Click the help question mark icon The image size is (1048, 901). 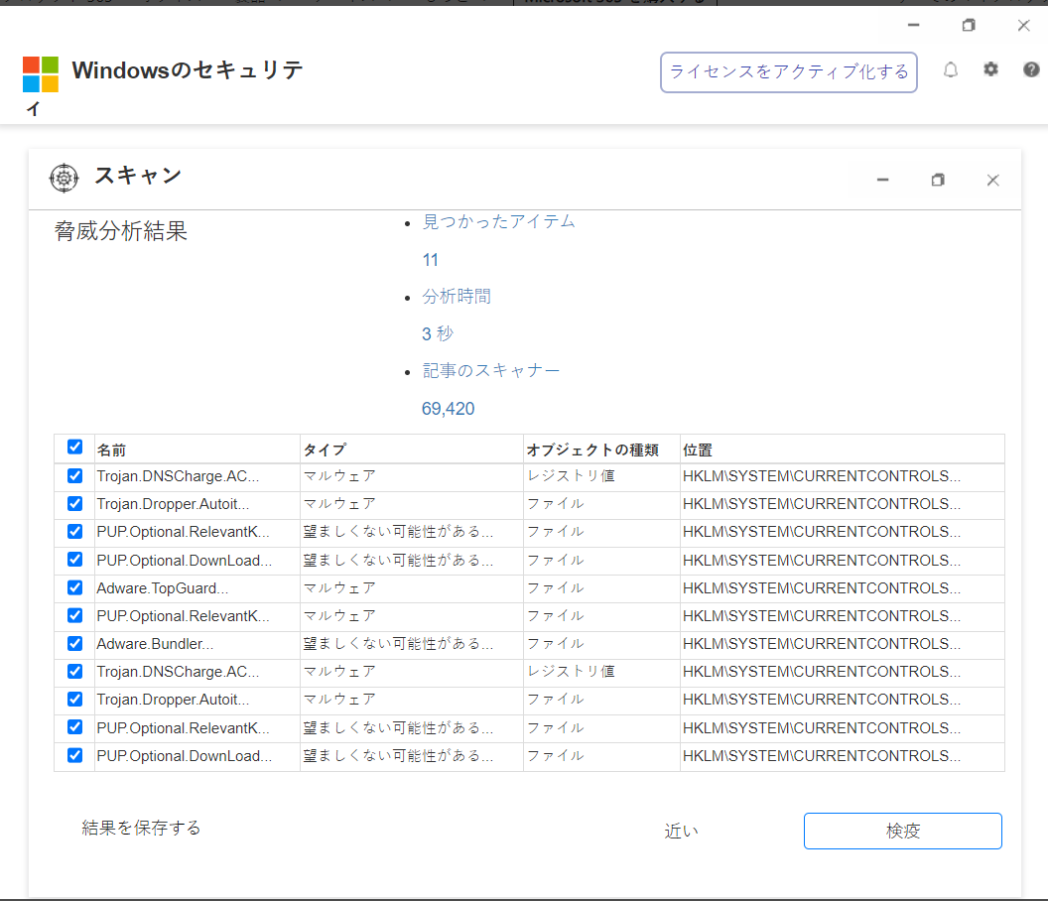click(1031, 69)
